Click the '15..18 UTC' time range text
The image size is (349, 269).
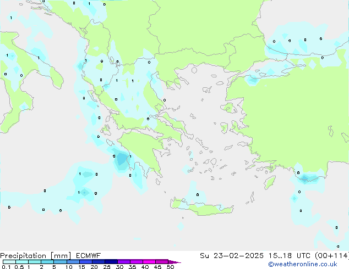coord(290,256)
